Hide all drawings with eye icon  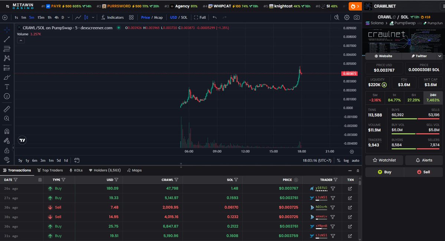7,160
